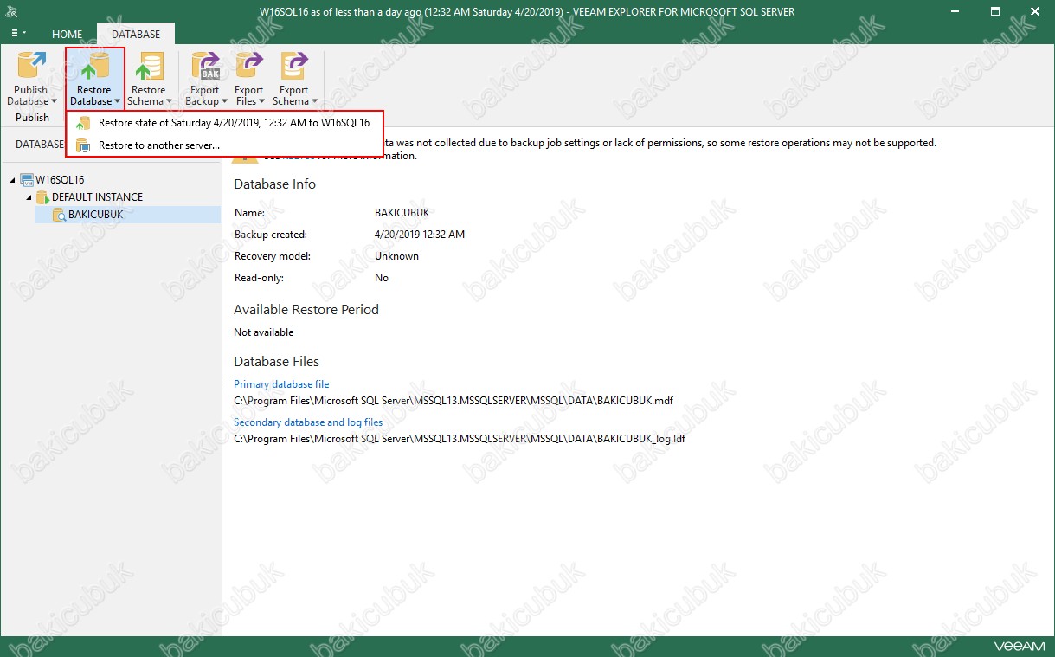The height and width of the screenshot is (657, 1055).
Task: Click the Available Restore Period heading
Action: [306, 309]
